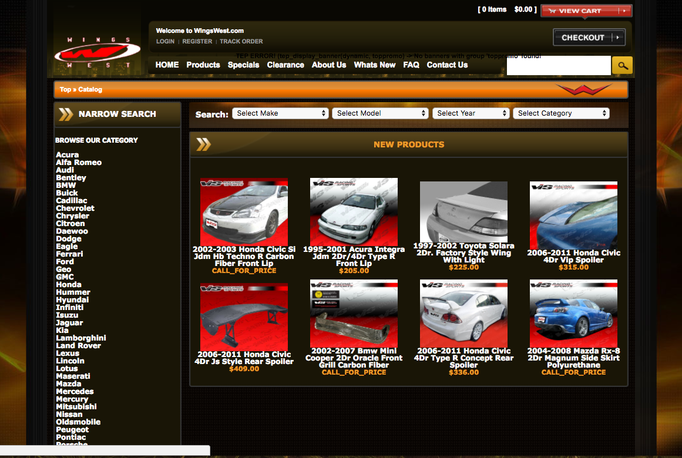
Task: Click the LOGIN link
Action: tap(165, 41)
